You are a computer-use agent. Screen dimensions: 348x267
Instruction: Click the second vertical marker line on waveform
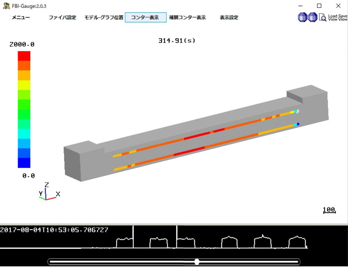pyautogui.click(x=176, y=236)
